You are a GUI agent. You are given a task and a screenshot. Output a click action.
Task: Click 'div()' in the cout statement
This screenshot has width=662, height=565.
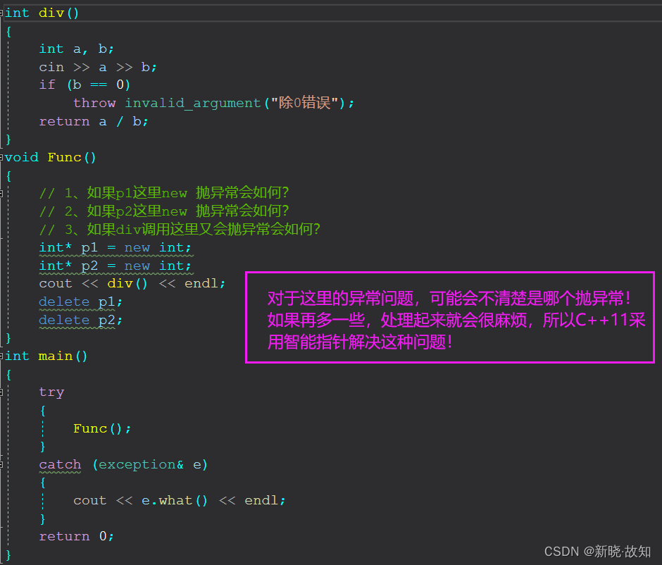(x=127, y=284)
